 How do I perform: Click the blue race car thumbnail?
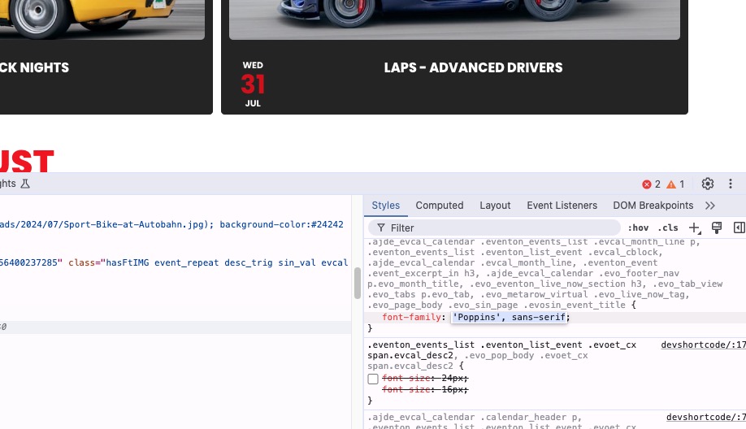[454, 19]
